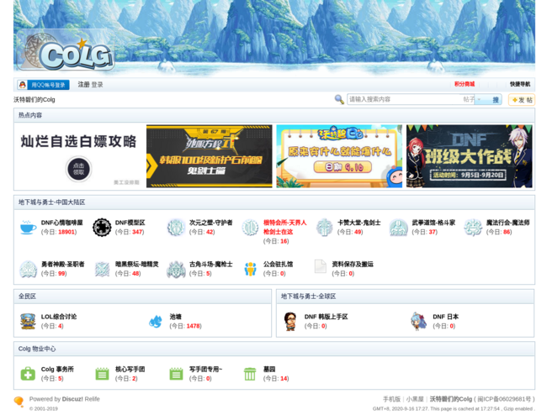Open the 灿烂自选白嫖攻略 banner

[79, 155]
